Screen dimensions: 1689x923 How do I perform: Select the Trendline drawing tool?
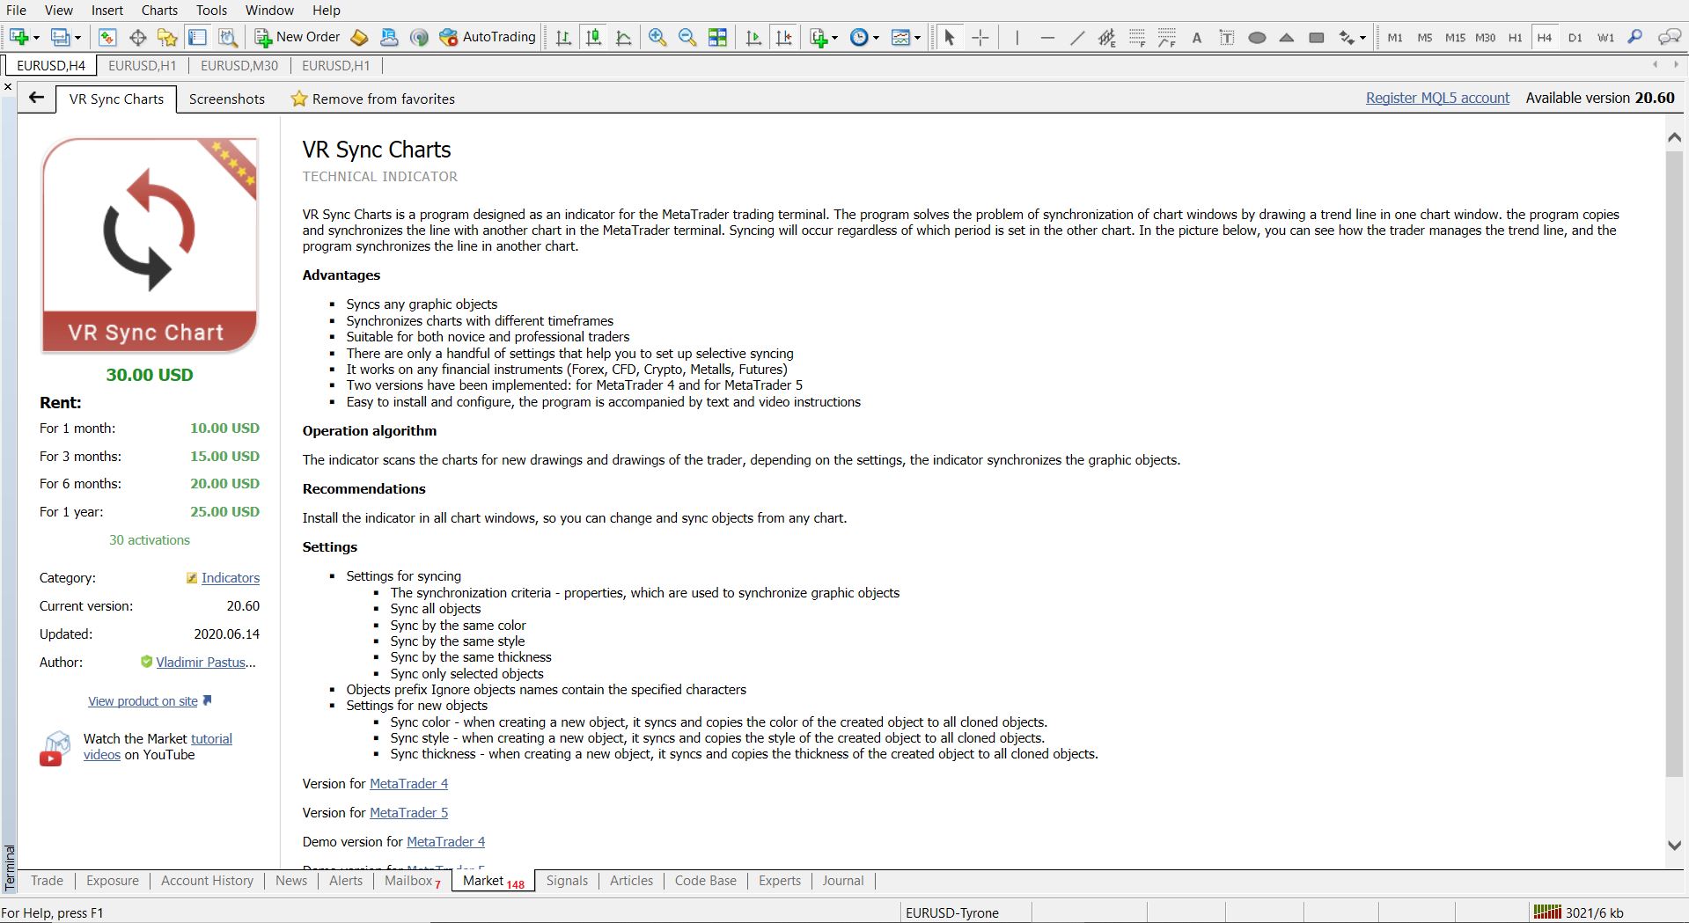(x=1076, y=37)
